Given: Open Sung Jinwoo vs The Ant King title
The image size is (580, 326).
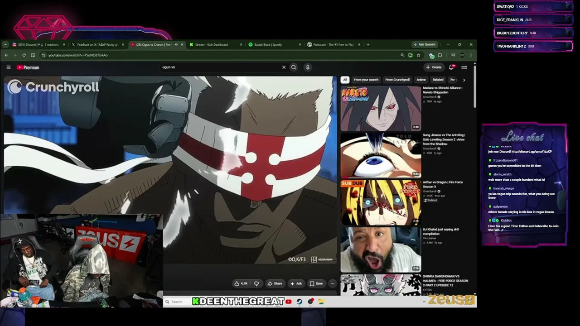Looking at the screenshot, I should coord(444,139).
